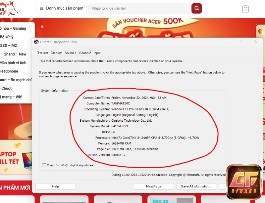Click the DirectX Diagnostic Tool title icon
The height and width of the screenshot is (203, 265).
tap(36, 42)
